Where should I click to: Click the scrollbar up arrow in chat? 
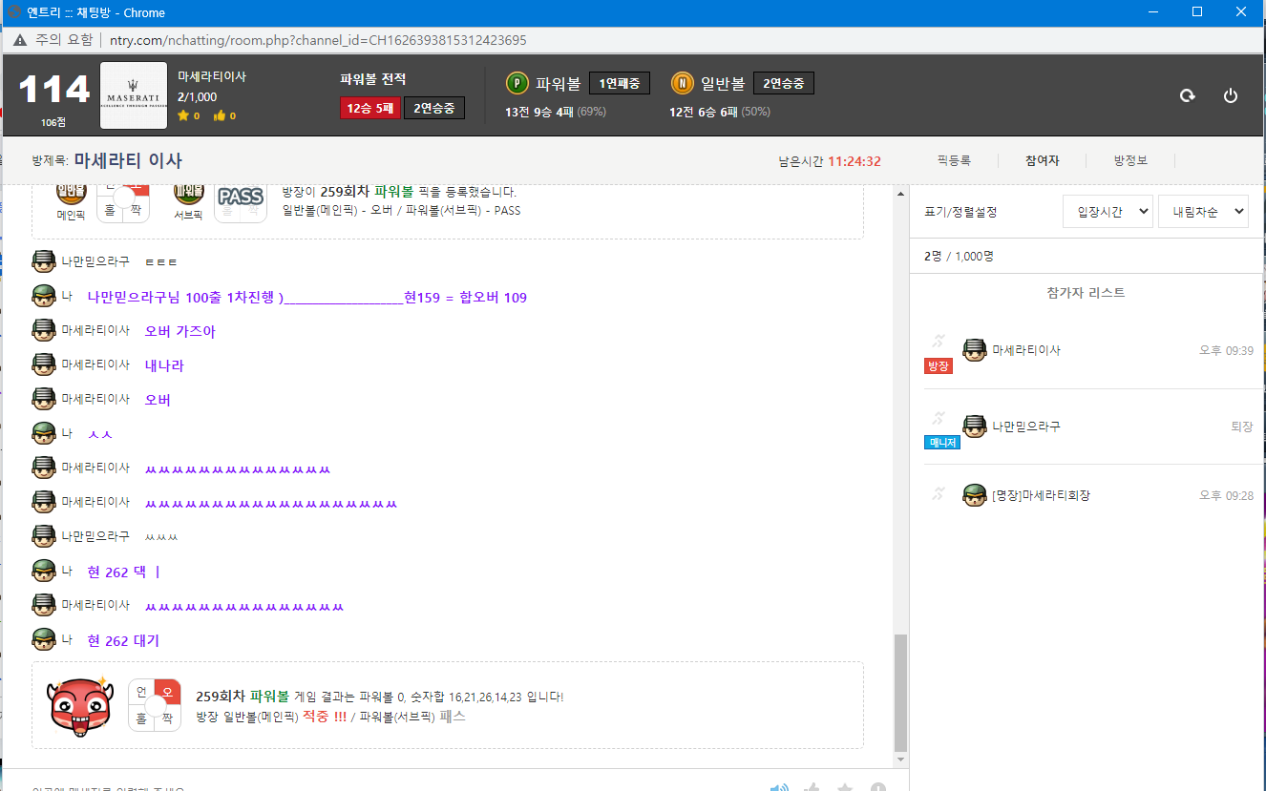point(900,194)
